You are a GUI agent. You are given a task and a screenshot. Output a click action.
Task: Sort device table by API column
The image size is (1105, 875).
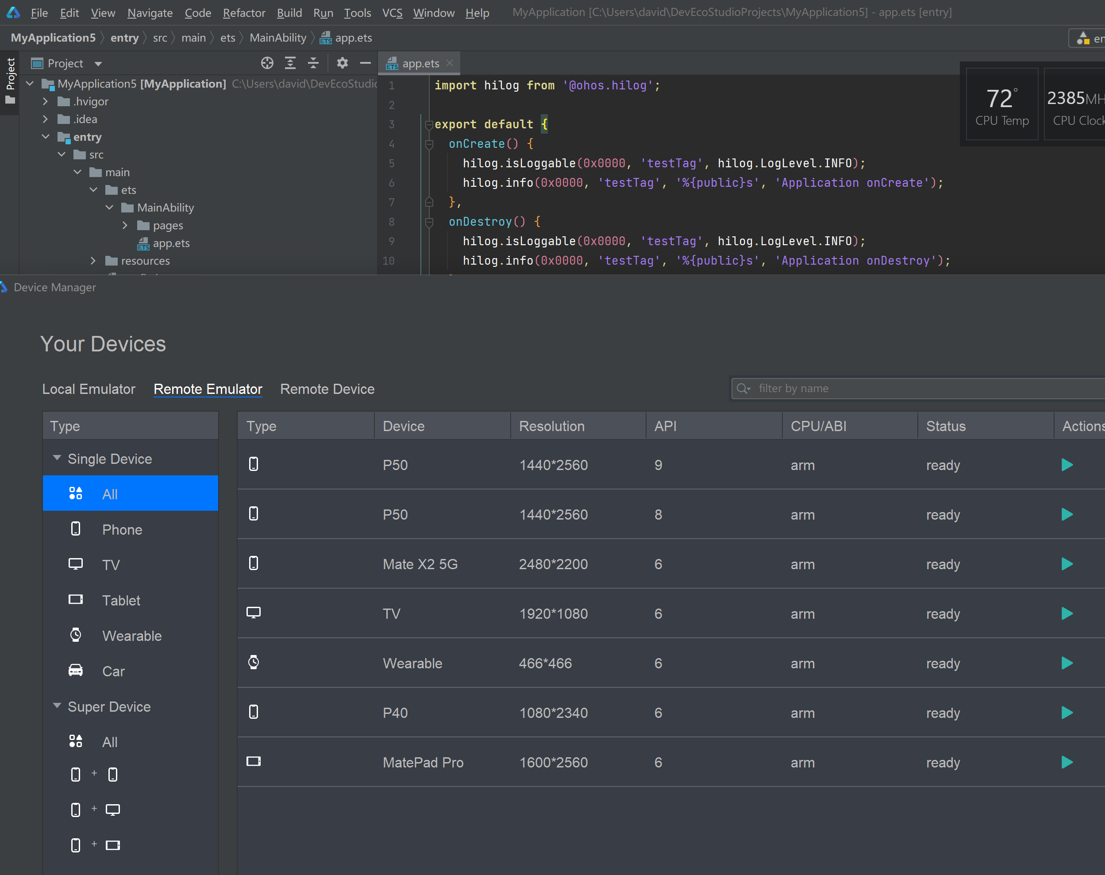pos(714,426)
